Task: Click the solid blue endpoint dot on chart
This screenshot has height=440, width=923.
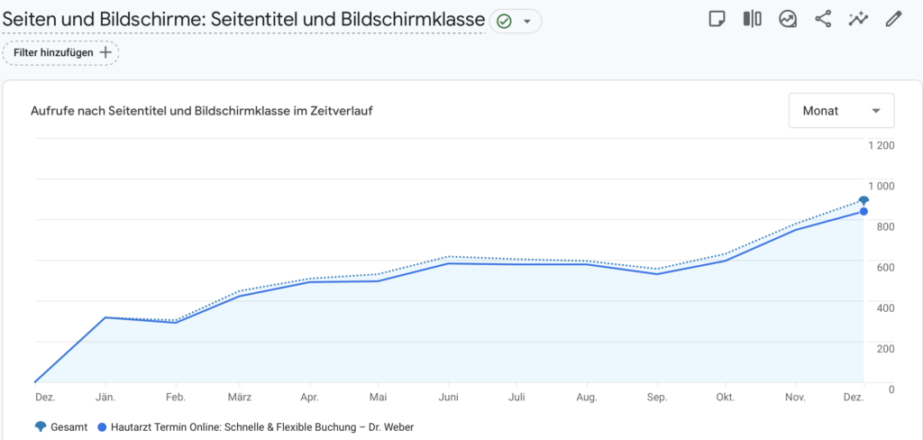Action: point(864,212)
